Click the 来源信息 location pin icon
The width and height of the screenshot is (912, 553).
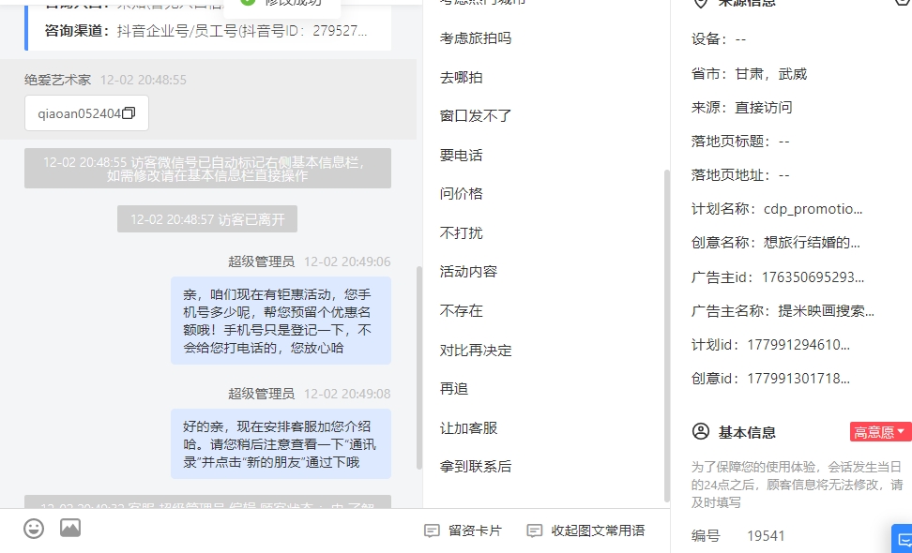(701, 3)
